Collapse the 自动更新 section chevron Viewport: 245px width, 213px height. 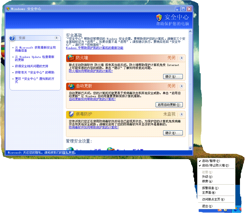182,86
